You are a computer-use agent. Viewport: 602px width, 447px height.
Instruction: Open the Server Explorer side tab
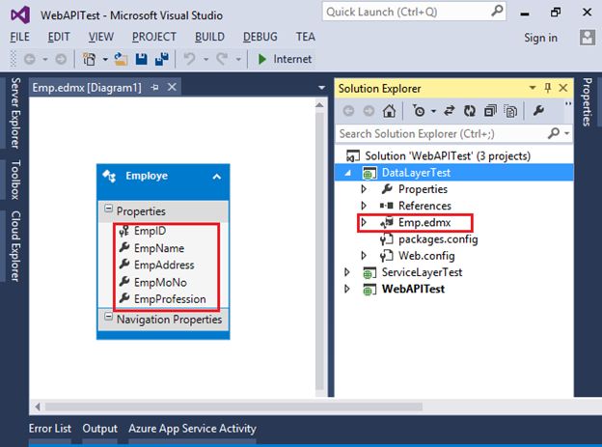(14, 113)
